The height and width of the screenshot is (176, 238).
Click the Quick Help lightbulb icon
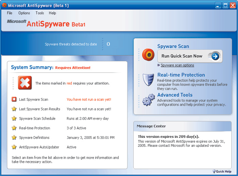pos(214,171)
